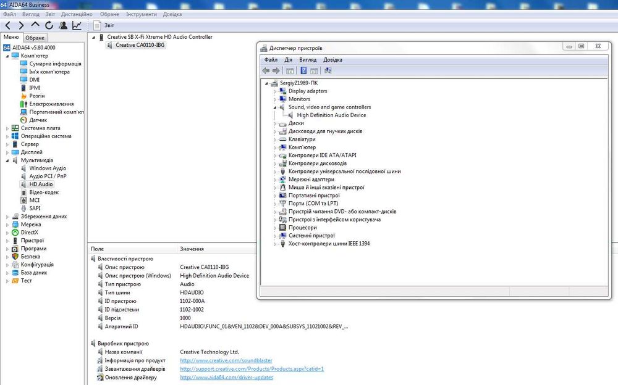Select the SAPI tree item
618x385 pixels.
tap(35, 209)
